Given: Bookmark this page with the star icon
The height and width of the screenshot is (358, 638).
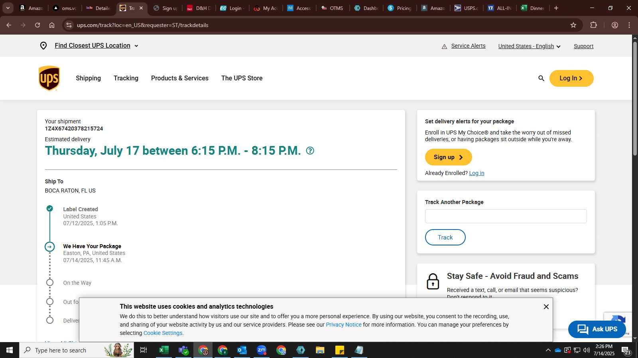Looking at the screenshot, I should [x=573, y=25].
